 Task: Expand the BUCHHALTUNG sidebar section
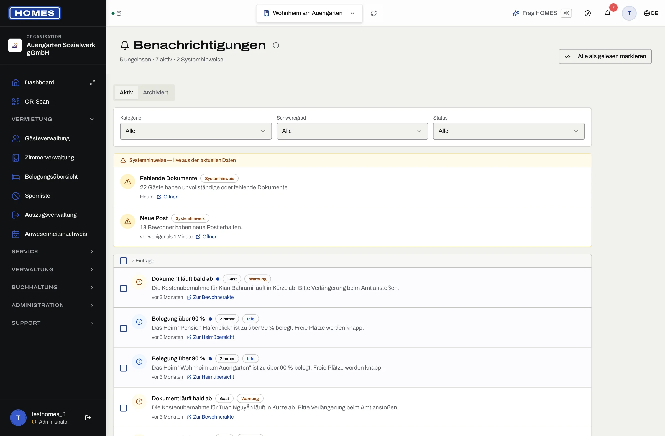(53, 287)
